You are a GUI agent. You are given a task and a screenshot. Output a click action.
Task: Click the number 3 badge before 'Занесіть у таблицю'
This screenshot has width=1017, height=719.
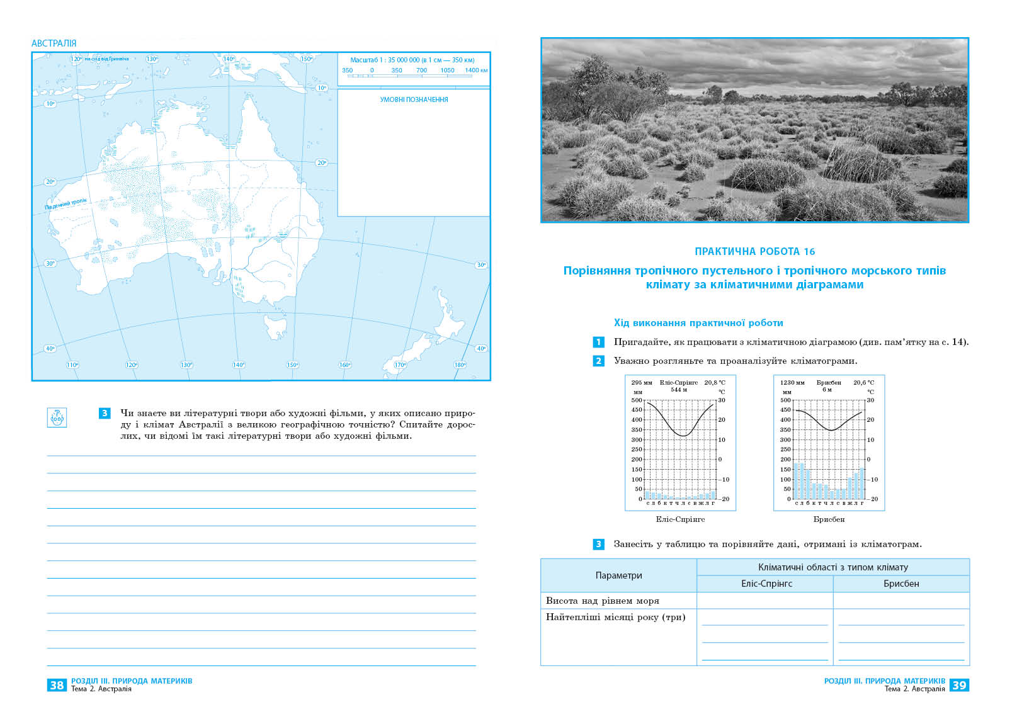tap(598, 544)
